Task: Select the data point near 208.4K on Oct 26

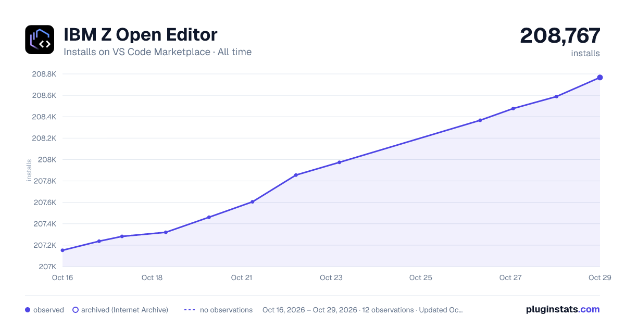Action: (x=480, y=120)
